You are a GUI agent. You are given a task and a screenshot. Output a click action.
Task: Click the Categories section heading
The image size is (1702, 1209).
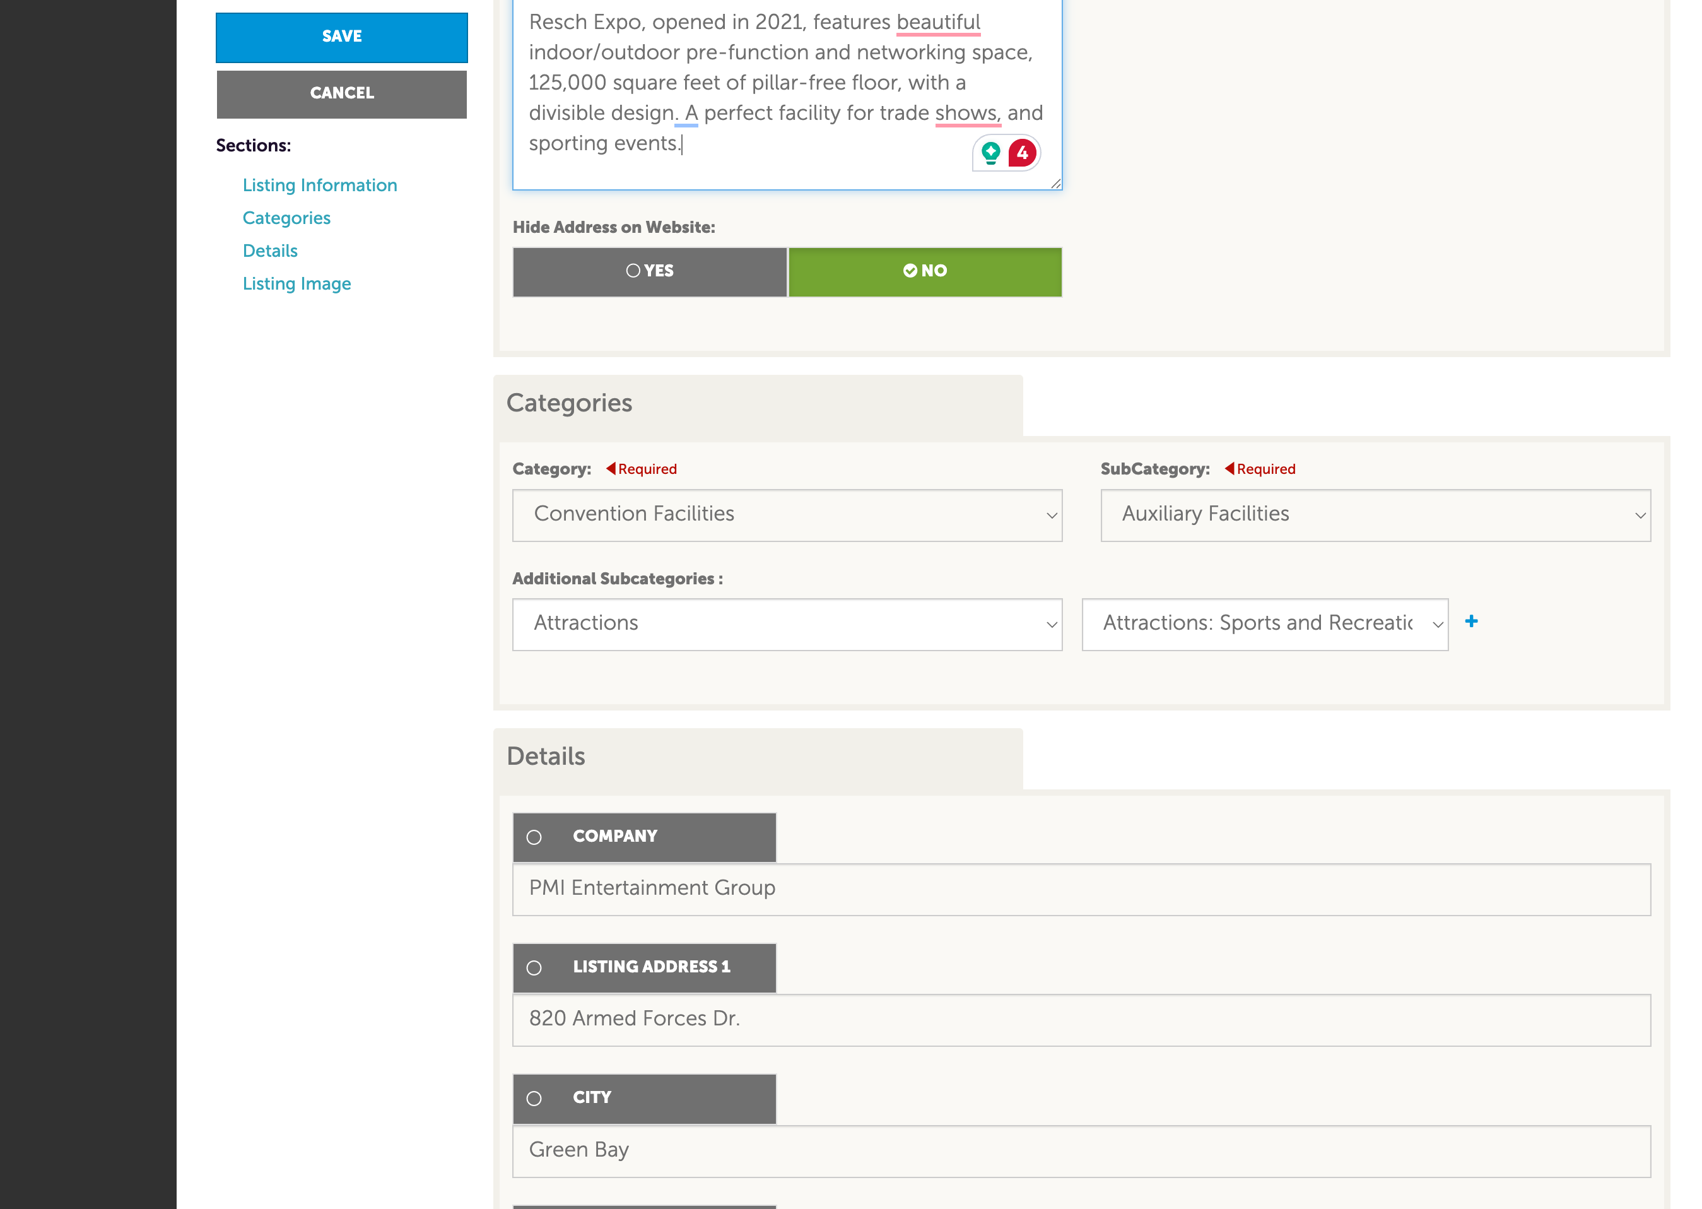pyautogui.click(x=568, y=403)
